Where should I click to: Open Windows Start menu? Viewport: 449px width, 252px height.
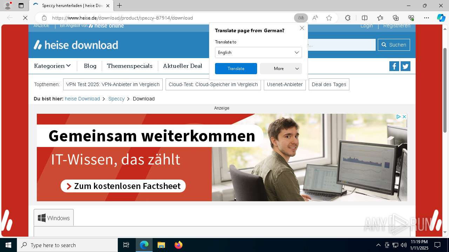coord(8,245)
